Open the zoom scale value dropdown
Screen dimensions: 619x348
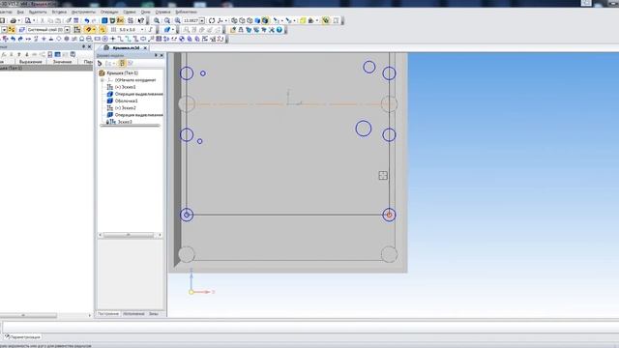(x=202, y=20)
